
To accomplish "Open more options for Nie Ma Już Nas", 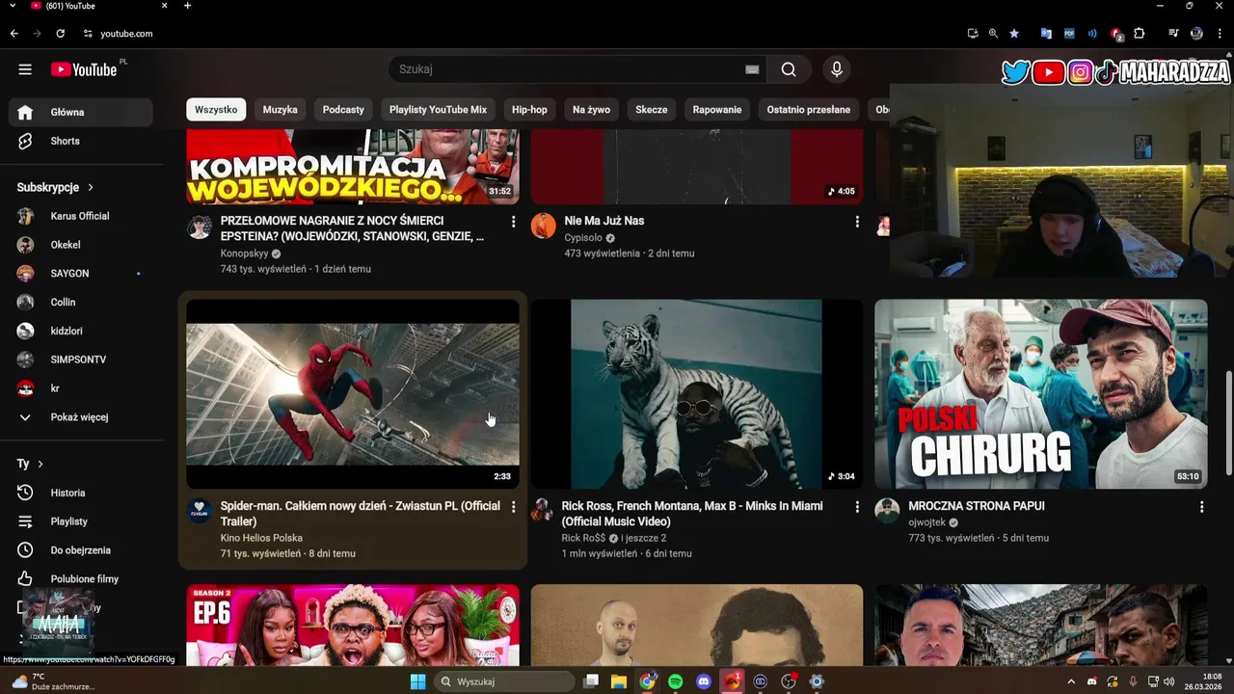I will click(857, 222).
